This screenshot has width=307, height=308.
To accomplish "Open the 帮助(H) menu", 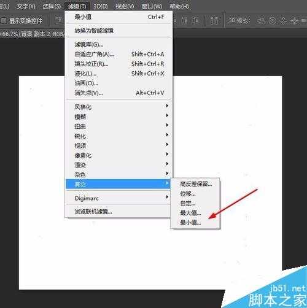I will pos(179,6).
